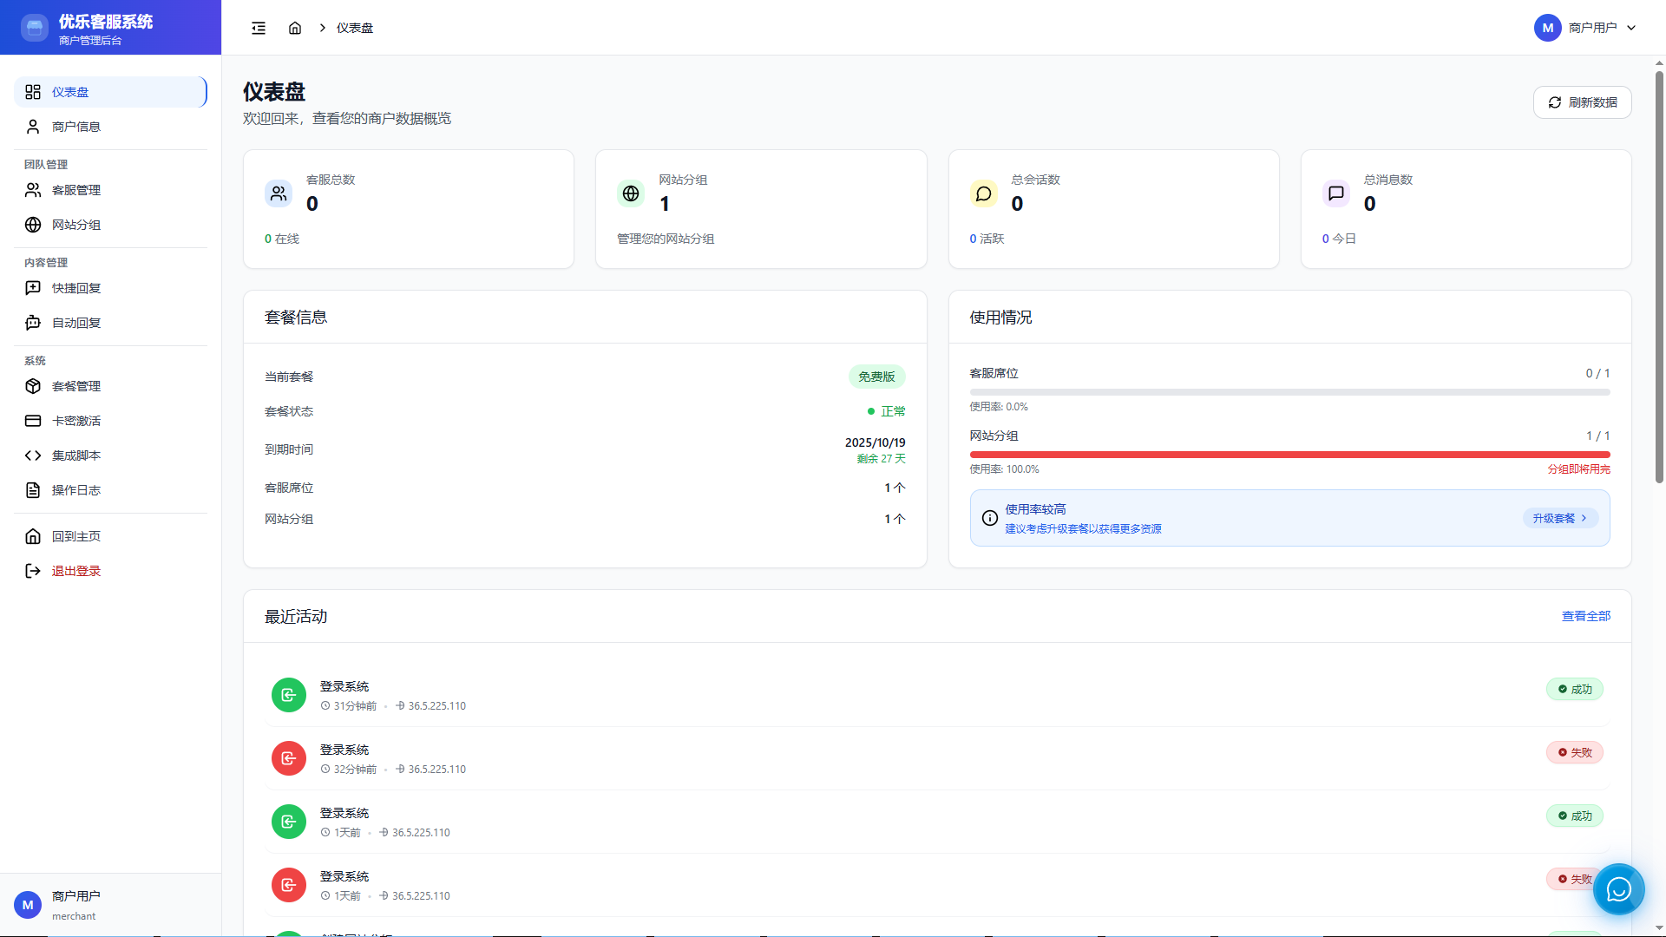Click the 总消息数 message icon

(1336, 193)
